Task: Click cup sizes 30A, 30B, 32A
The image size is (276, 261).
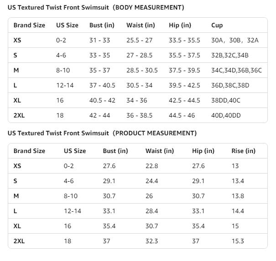Action: [234, 41]
